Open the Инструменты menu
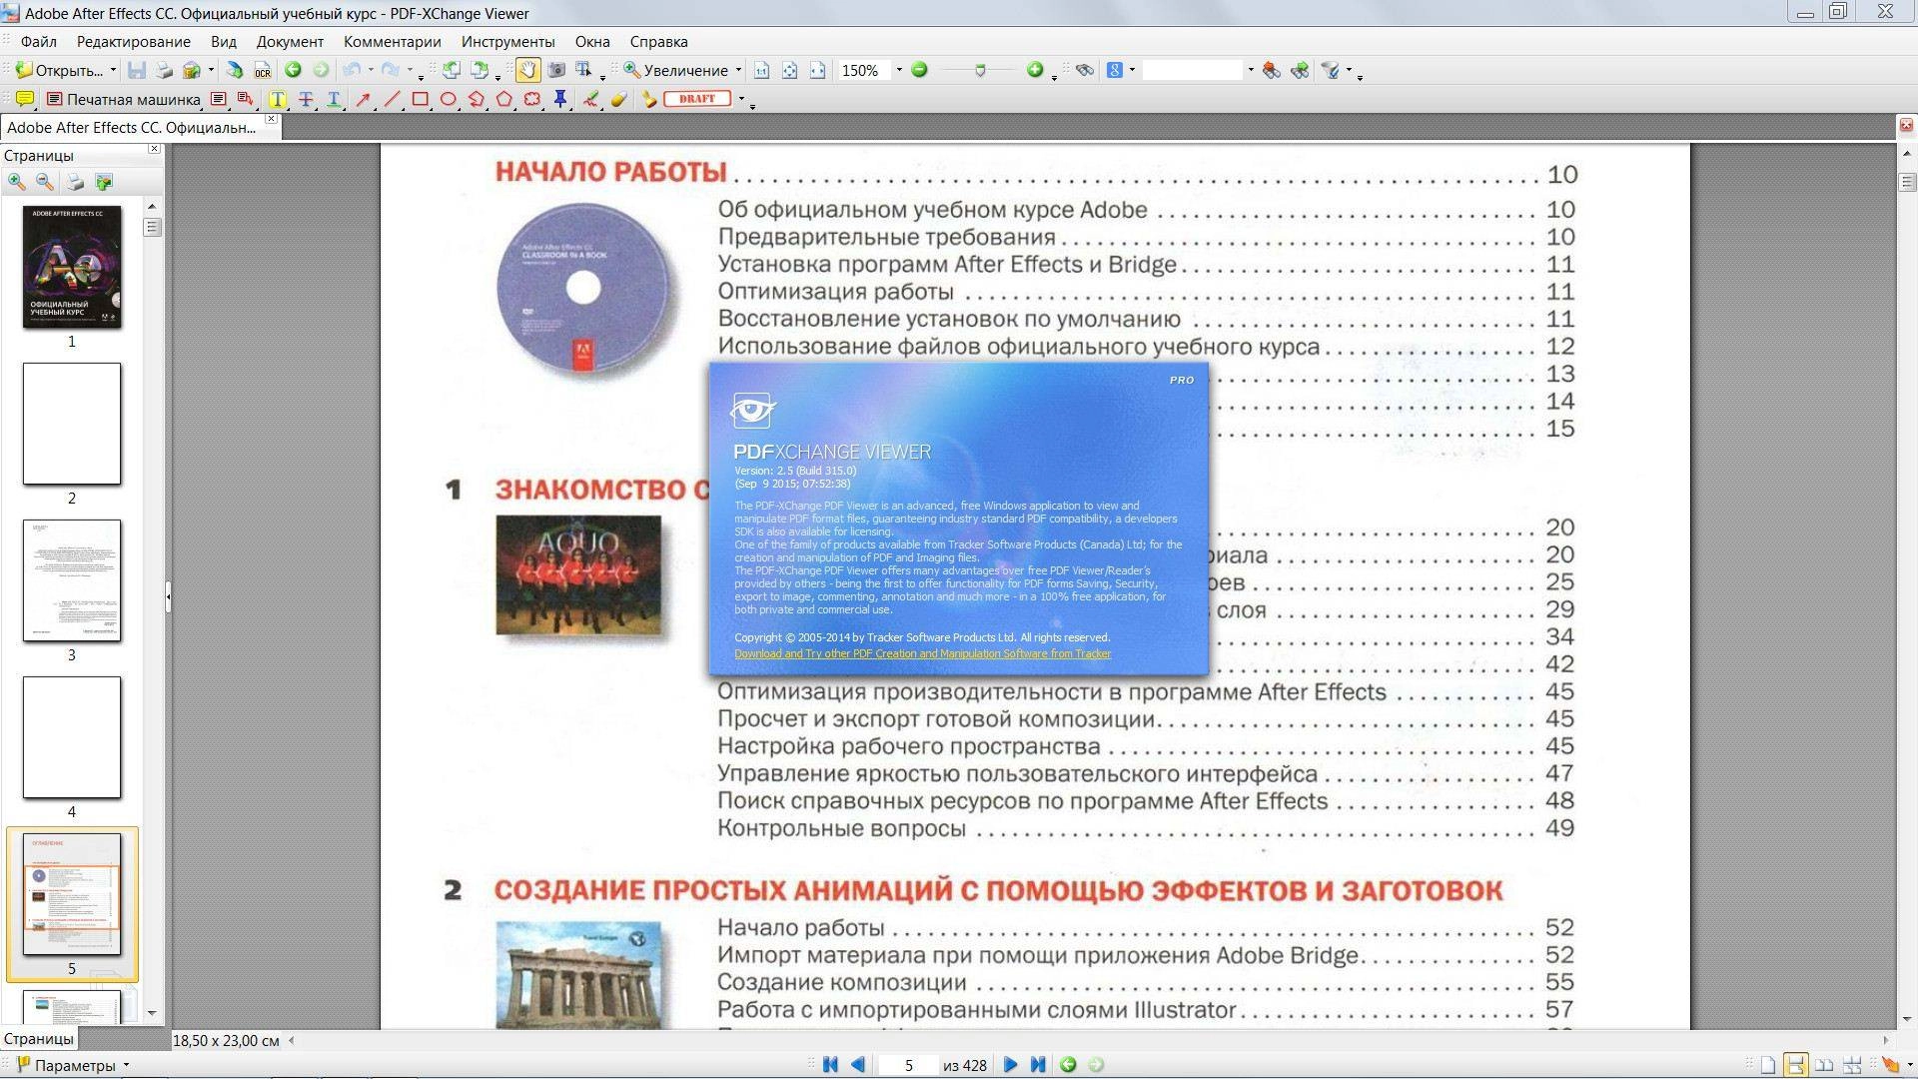1918x1079 pixels. (508, 42)
